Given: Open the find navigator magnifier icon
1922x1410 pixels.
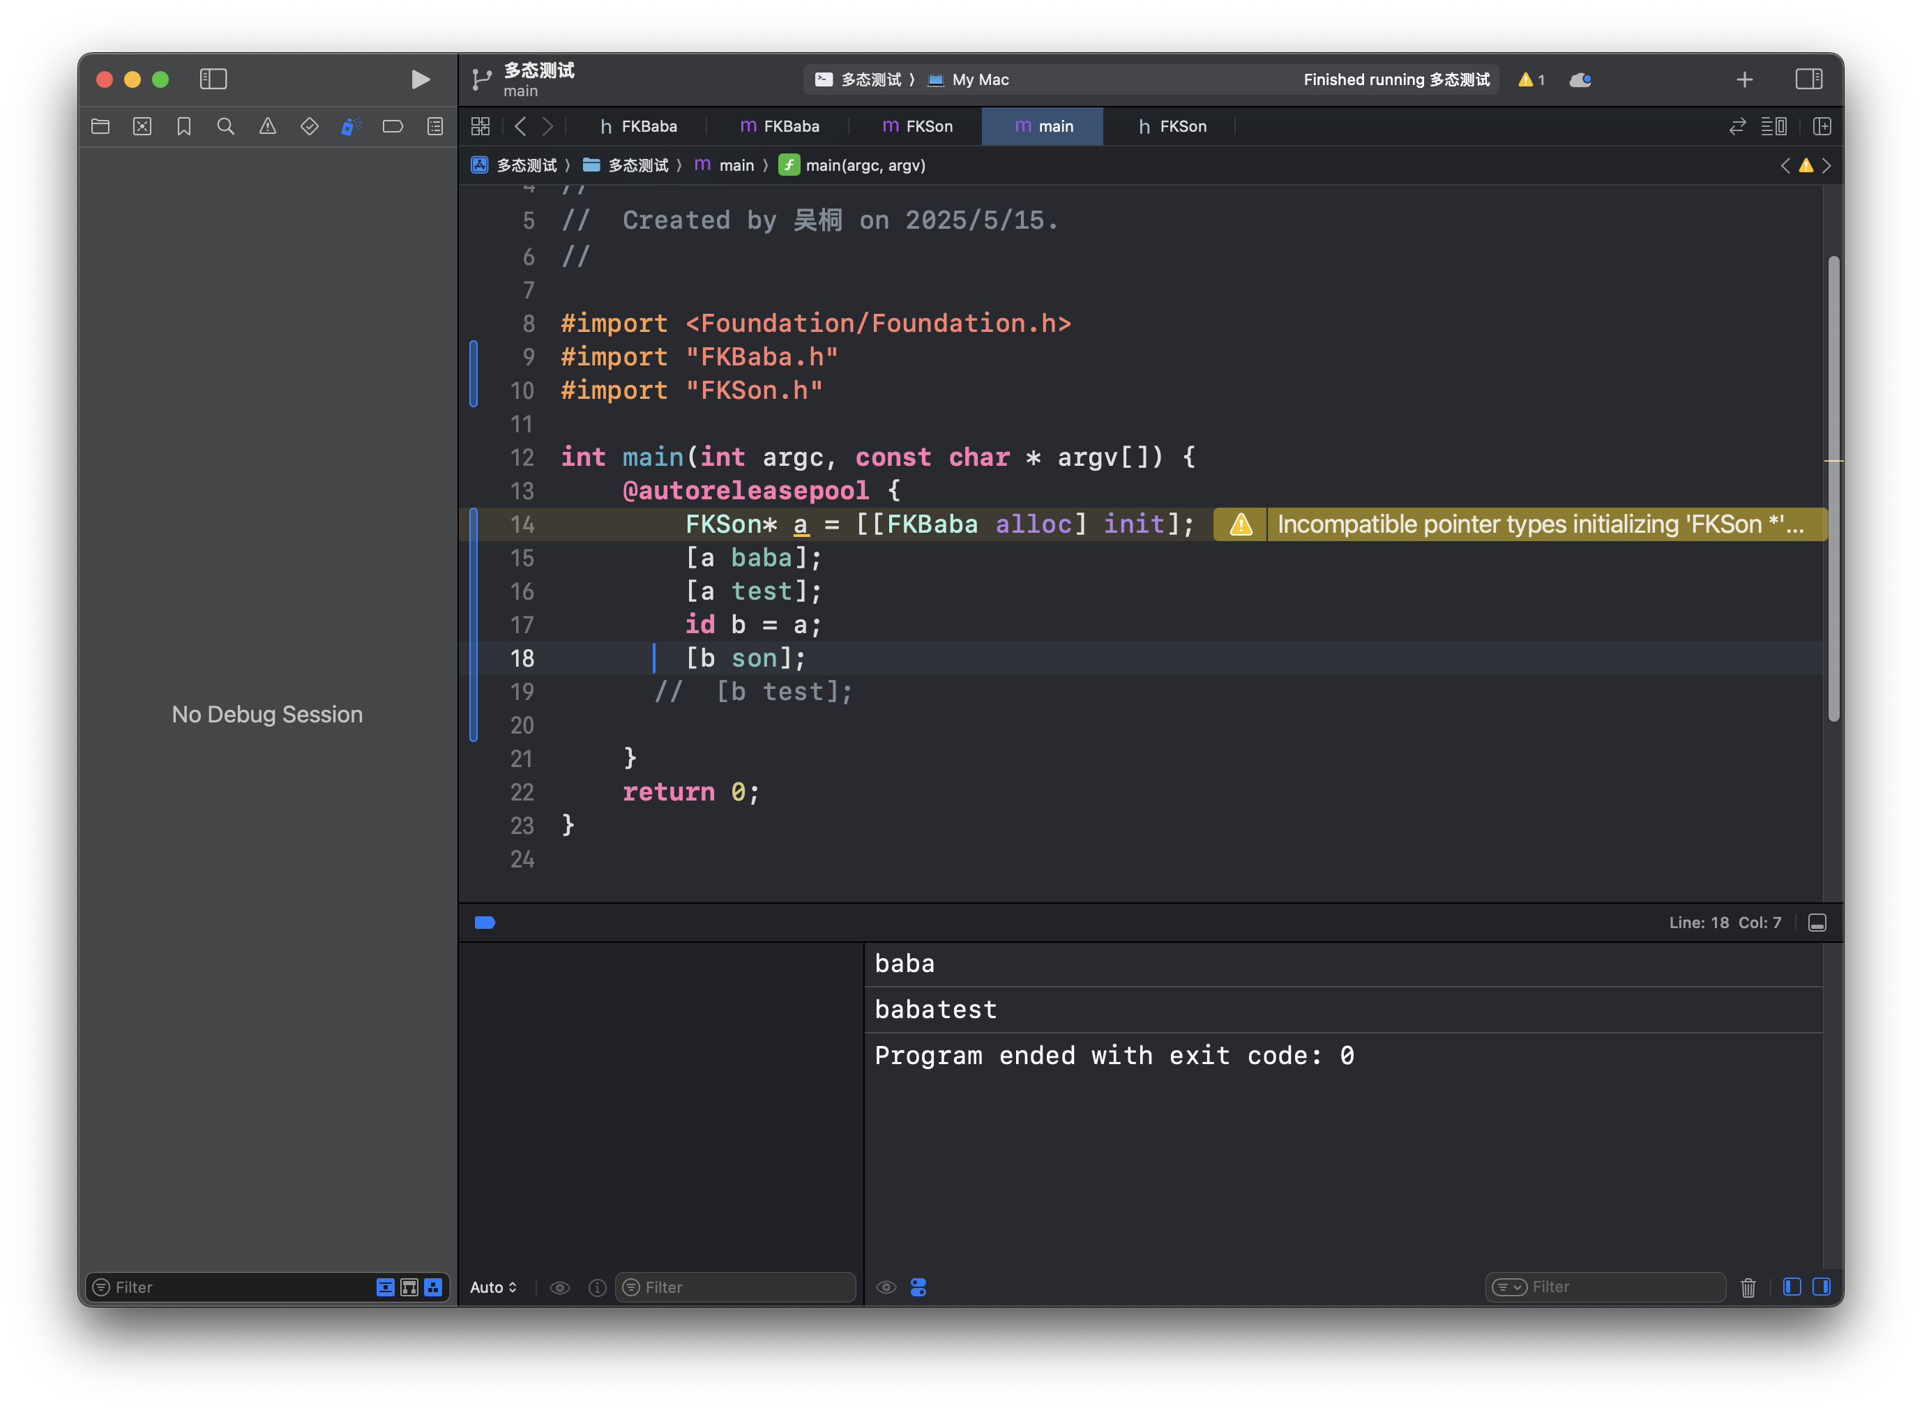Looking at the screenshot, I should click(225, 126).
